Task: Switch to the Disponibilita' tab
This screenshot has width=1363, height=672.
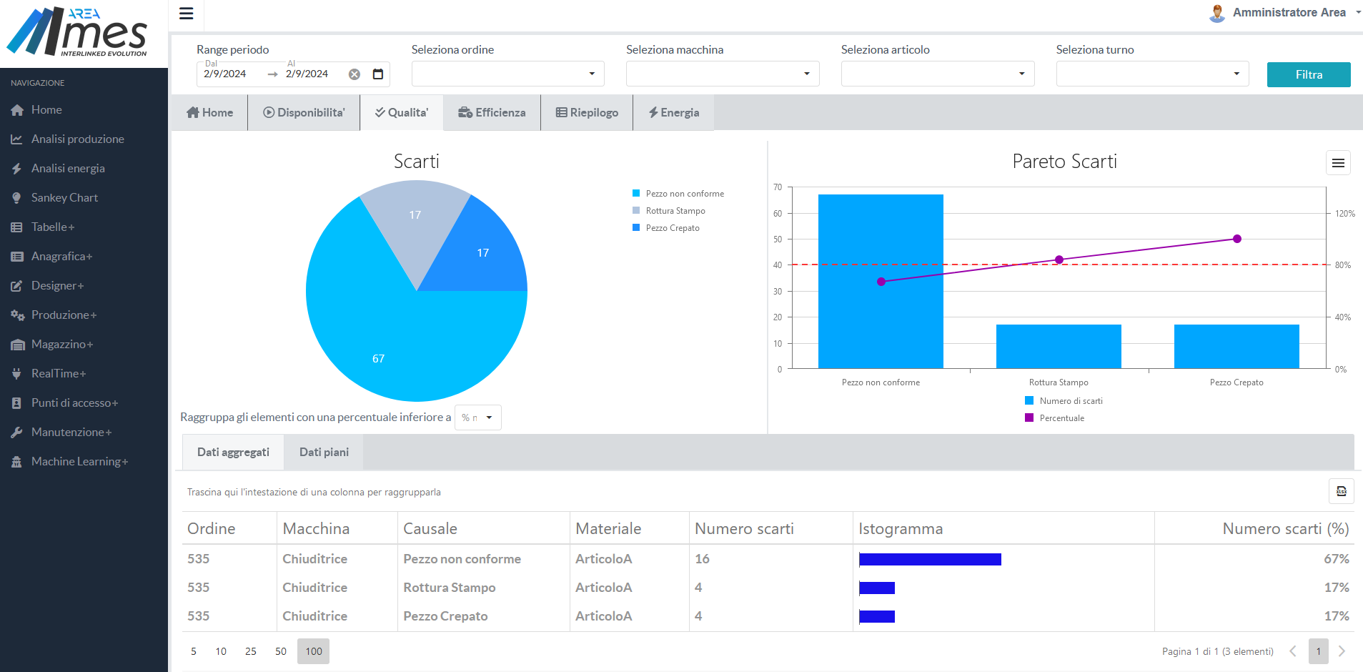Action: pos(304,113)
